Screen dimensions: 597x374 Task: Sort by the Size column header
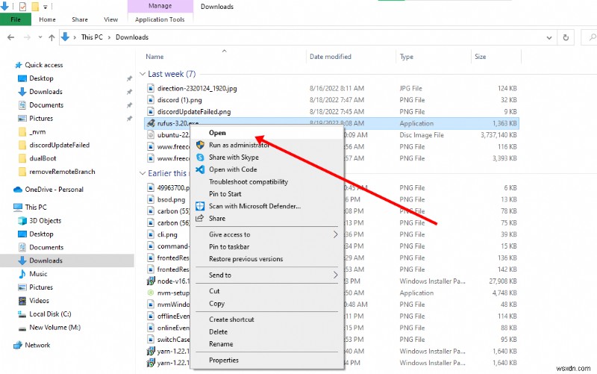coord(480,57)
